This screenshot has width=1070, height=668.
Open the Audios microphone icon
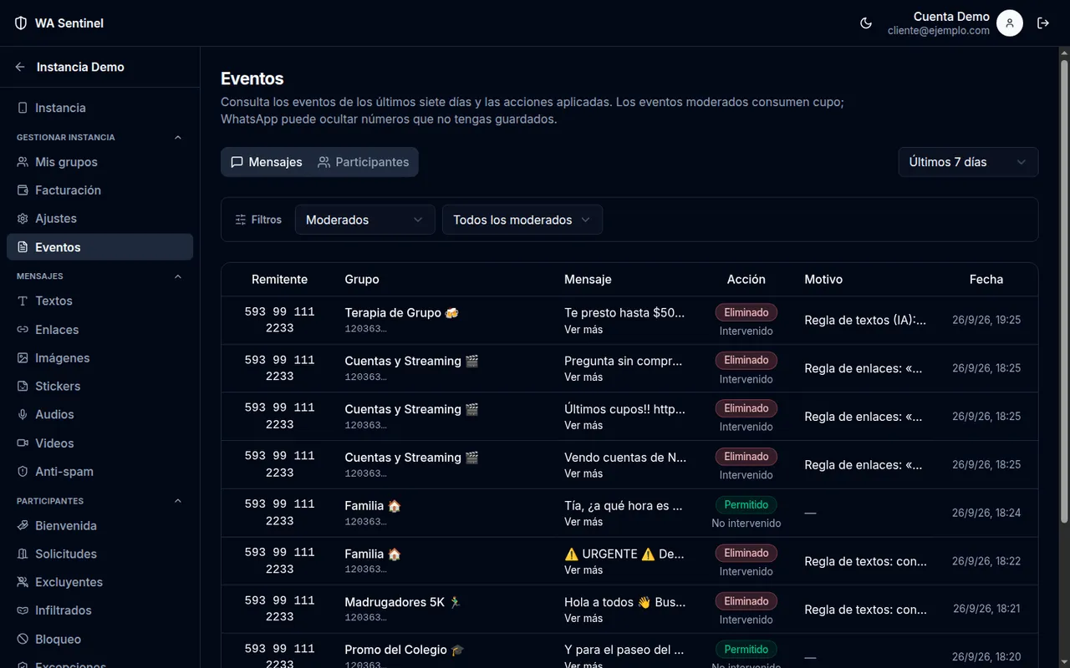point(23,415)
